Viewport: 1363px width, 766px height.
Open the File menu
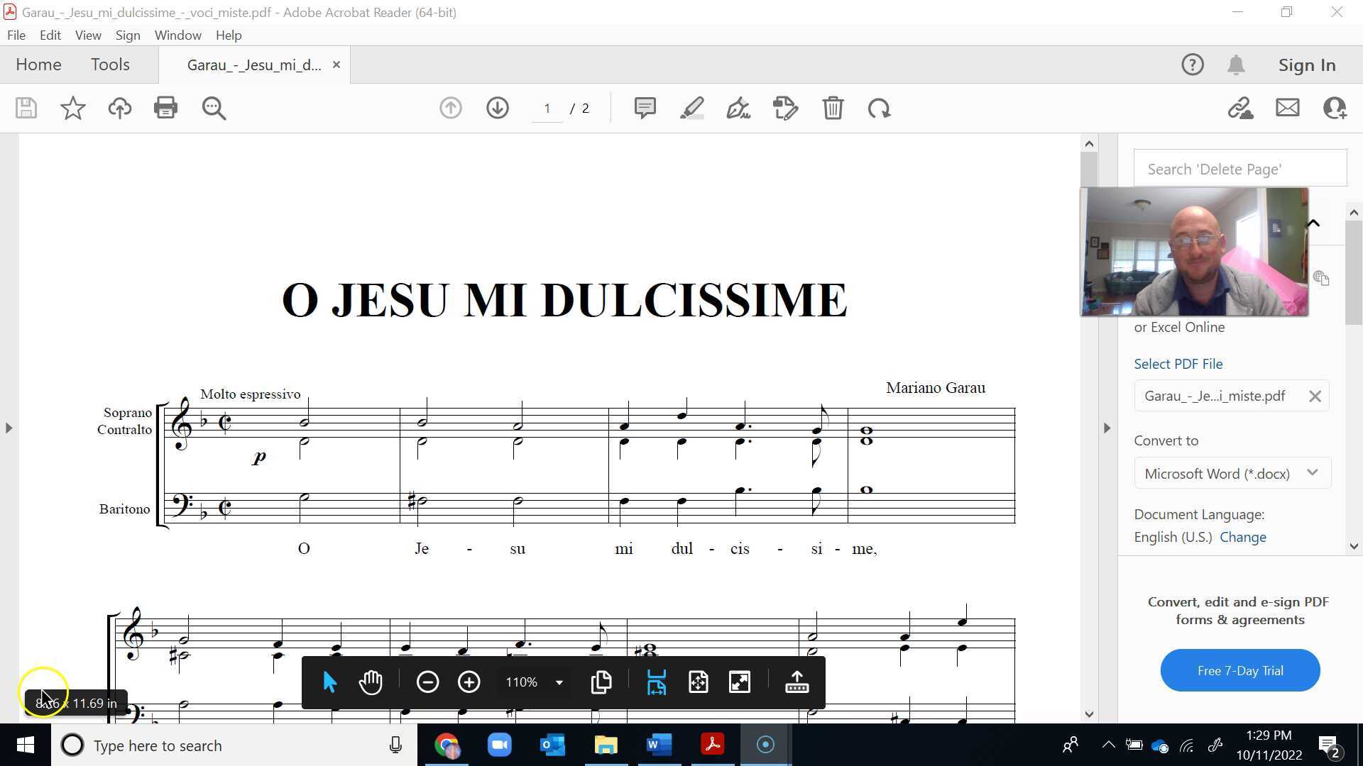click(16, 35)
